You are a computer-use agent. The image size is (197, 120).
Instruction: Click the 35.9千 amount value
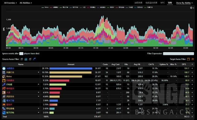[98, 68]
